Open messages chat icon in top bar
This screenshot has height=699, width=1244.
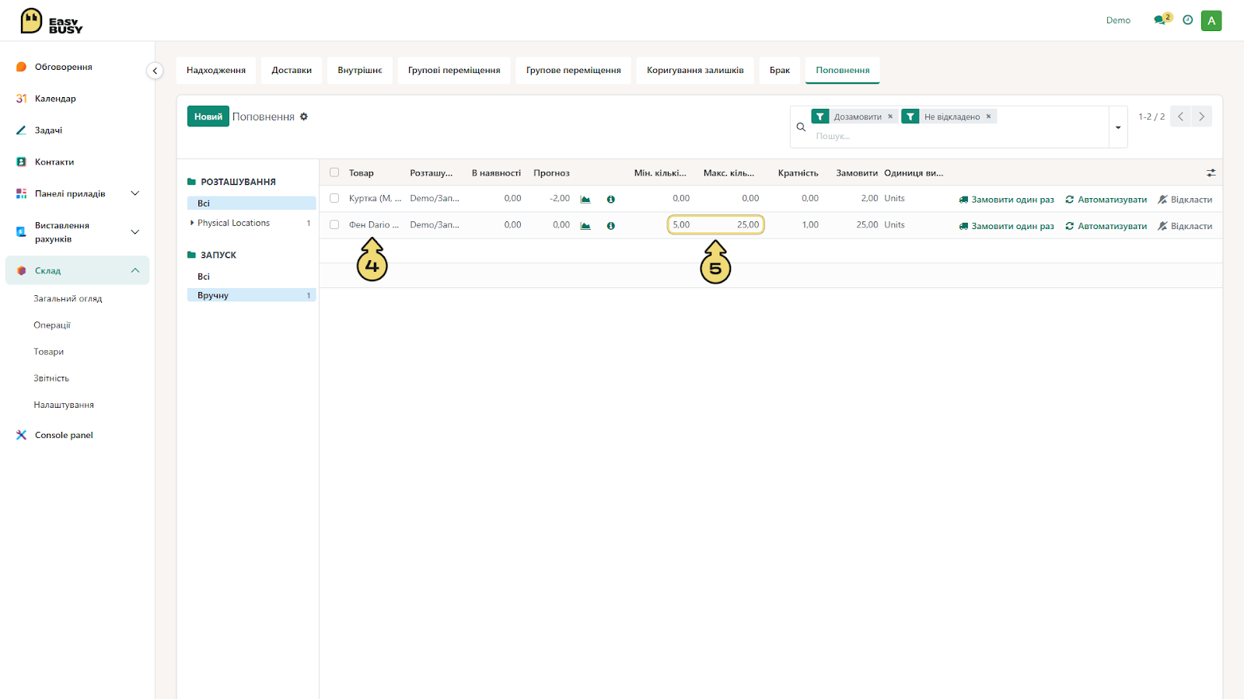[x=1160, y=20]
